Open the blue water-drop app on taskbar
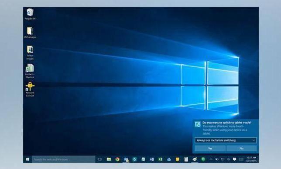The image size is (281, 169). coord(134,159)
